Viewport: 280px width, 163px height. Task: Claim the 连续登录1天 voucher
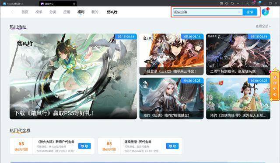[172, 146]
